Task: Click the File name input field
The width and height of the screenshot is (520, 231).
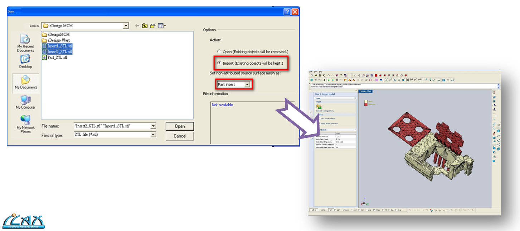Action: (112, 126)
